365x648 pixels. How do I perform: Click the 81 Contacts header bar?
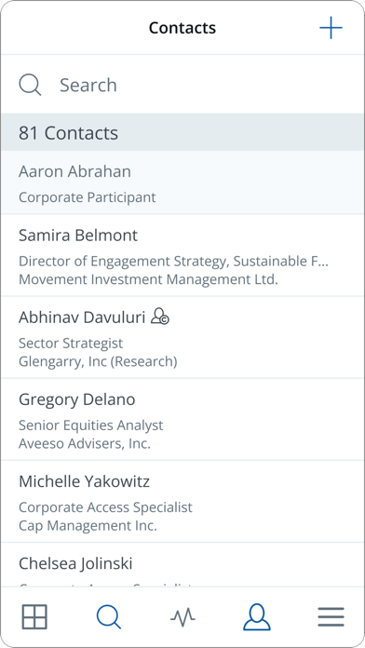click(x=182, y=132)
